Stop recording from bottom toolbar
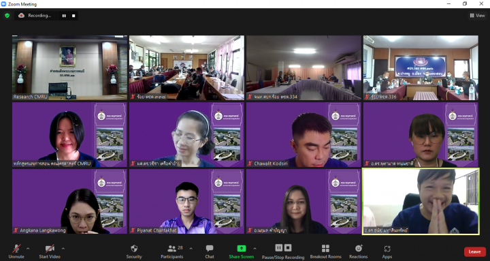 pos(288,248)
